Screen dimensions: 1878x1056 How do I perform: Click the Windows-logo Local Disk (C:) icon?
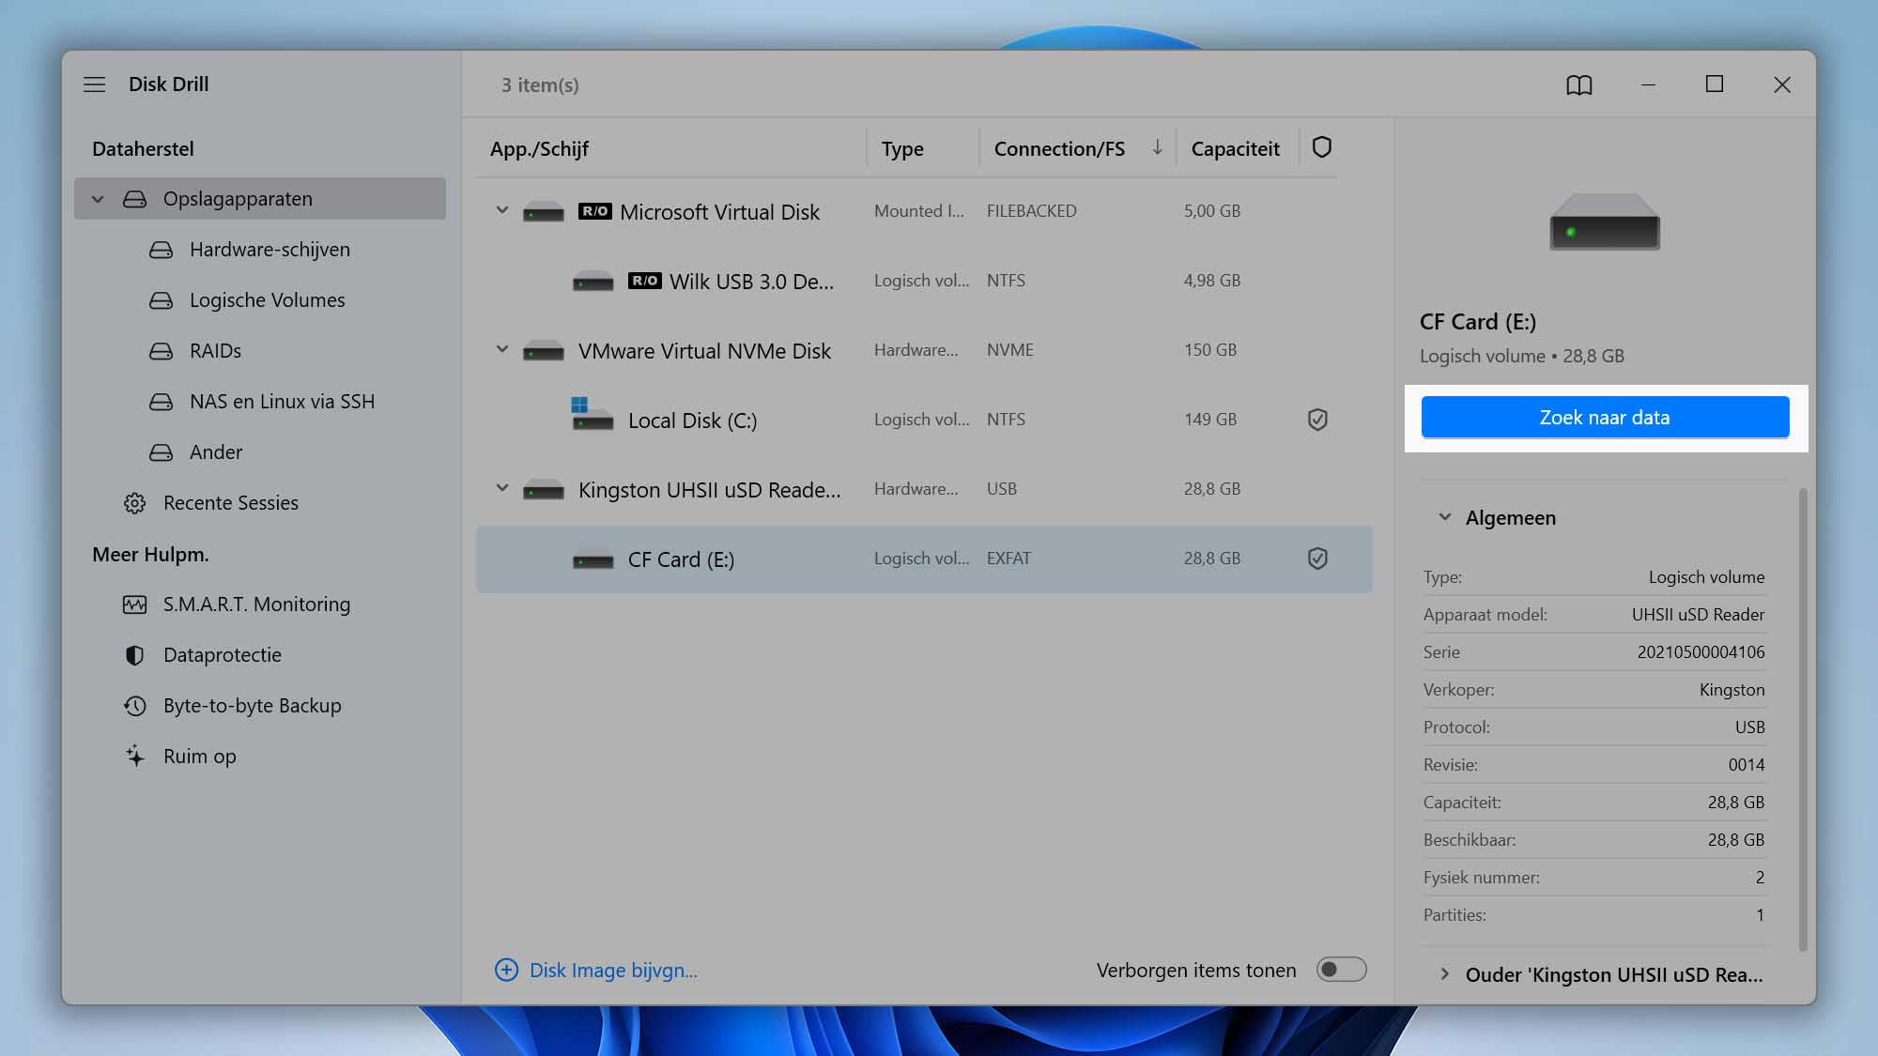point(592,414)
